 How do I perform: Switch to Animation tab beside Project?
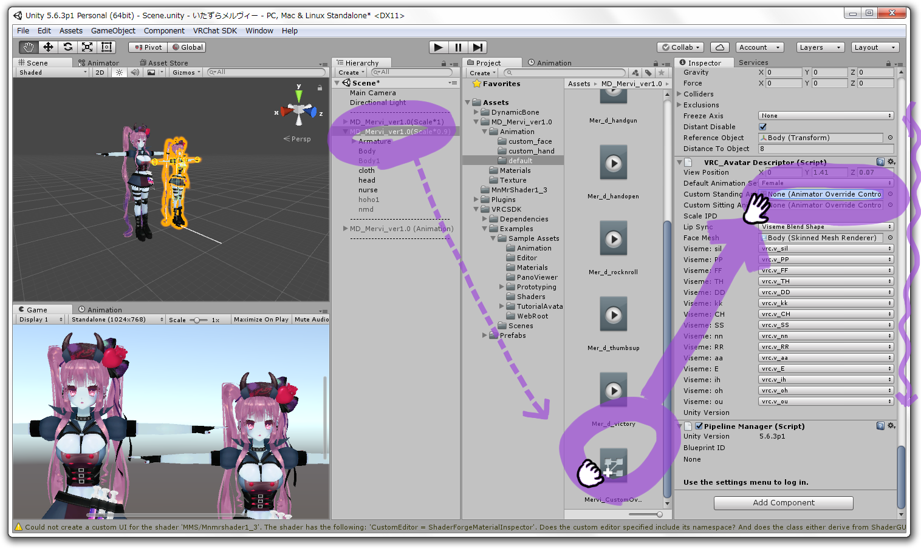550,62
